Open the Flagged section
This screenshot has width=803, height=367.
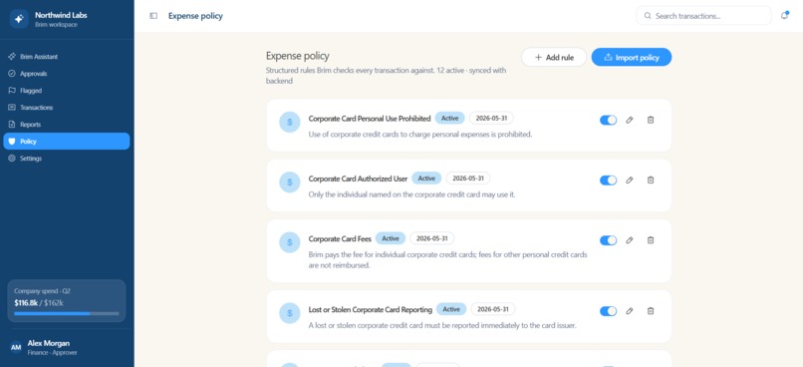[67, 90]
